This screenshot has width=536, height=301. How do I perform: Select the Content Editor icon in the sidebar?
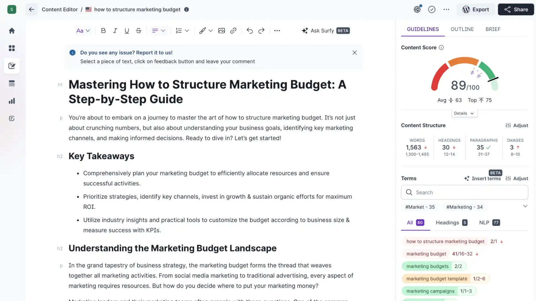point(12,66)
